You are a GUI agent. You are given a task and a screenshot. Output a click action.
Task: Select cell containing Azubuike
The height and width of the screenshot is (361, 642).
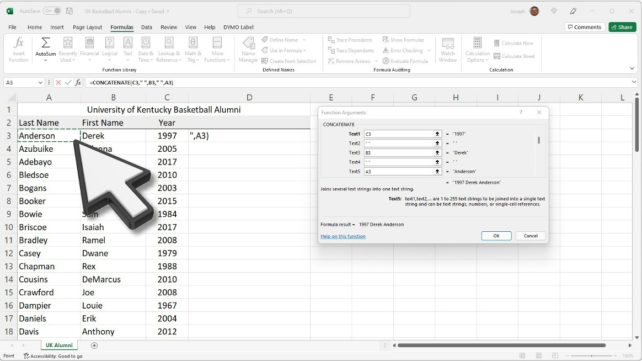(x=49, y=148)
